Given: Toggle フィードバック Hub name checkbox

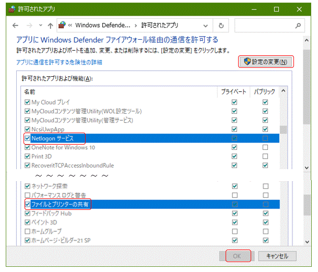Looking at the screenshot, I should point(27,214).
